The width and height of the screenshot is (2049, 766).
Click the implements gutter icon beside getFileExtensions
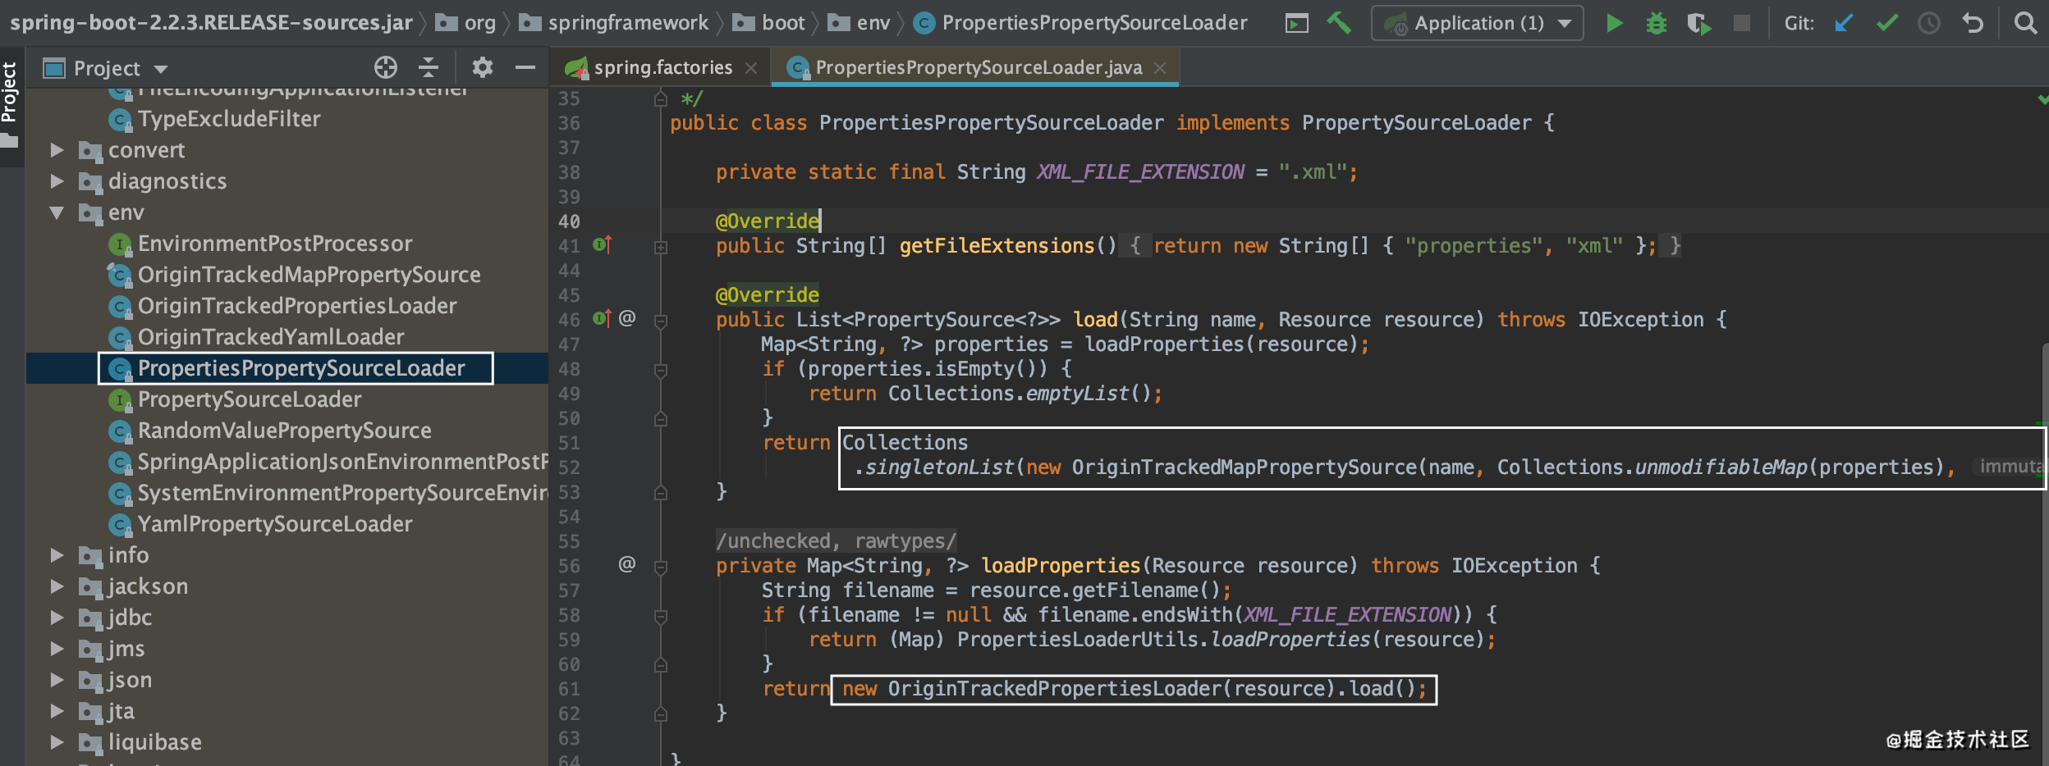point(602,244)
